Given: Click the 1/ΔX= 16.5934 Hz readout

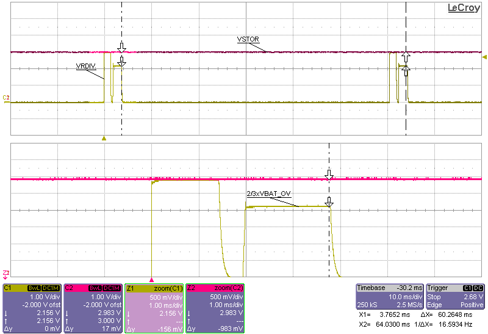Looking at the screenshot, I should pyautogui.click(x=443, y=324).
